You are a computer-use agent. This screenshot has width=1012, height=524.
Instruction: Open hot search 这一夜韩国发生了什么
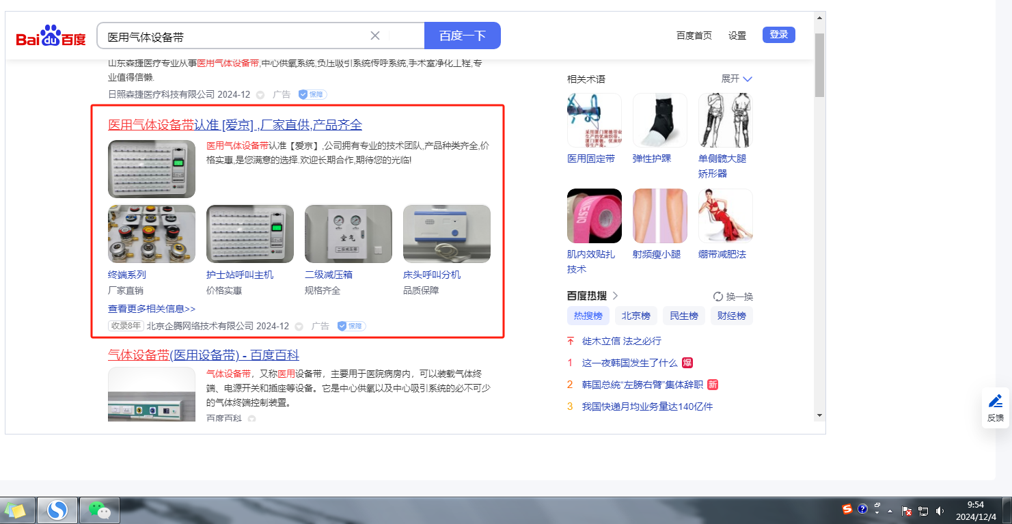click(630, 363)
